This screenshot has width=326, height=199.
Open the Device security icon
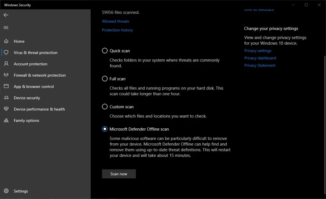tap(6, 98)
